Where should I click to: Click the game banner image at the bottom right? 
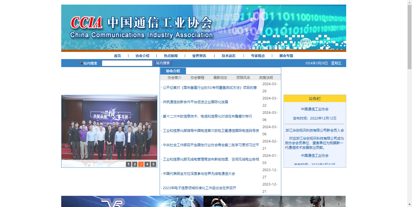274,201
